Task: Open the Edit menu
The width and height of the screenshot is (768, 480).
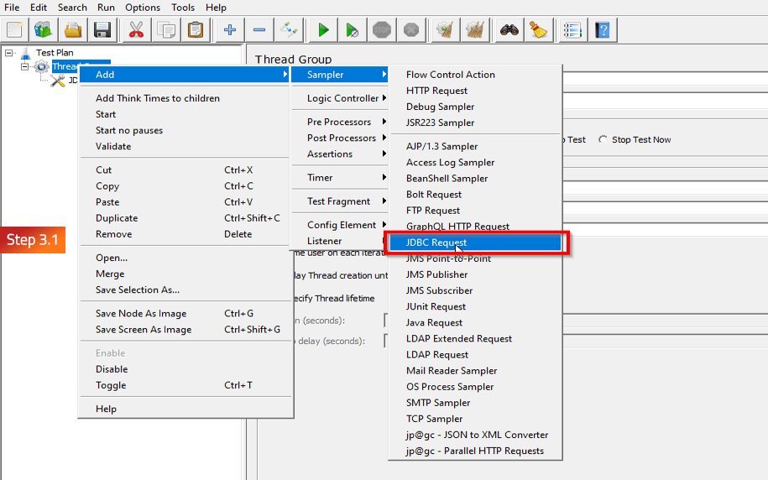Action: [x=39, y=8]
